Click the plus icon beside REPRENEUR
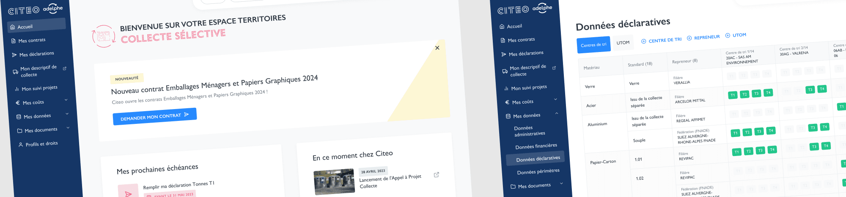Screen dimensions: 846x197 point(689,38)
